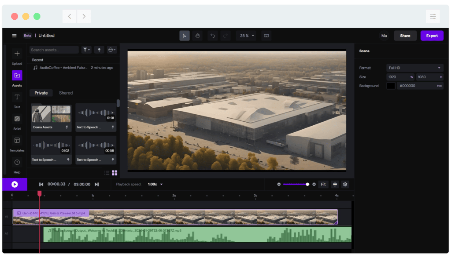
Task: Toggle the collapse timeline tracks icon
Action: (335, 184)
